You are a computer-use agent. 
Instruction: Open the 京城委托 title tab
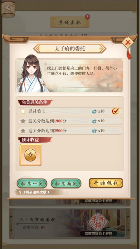70,22
